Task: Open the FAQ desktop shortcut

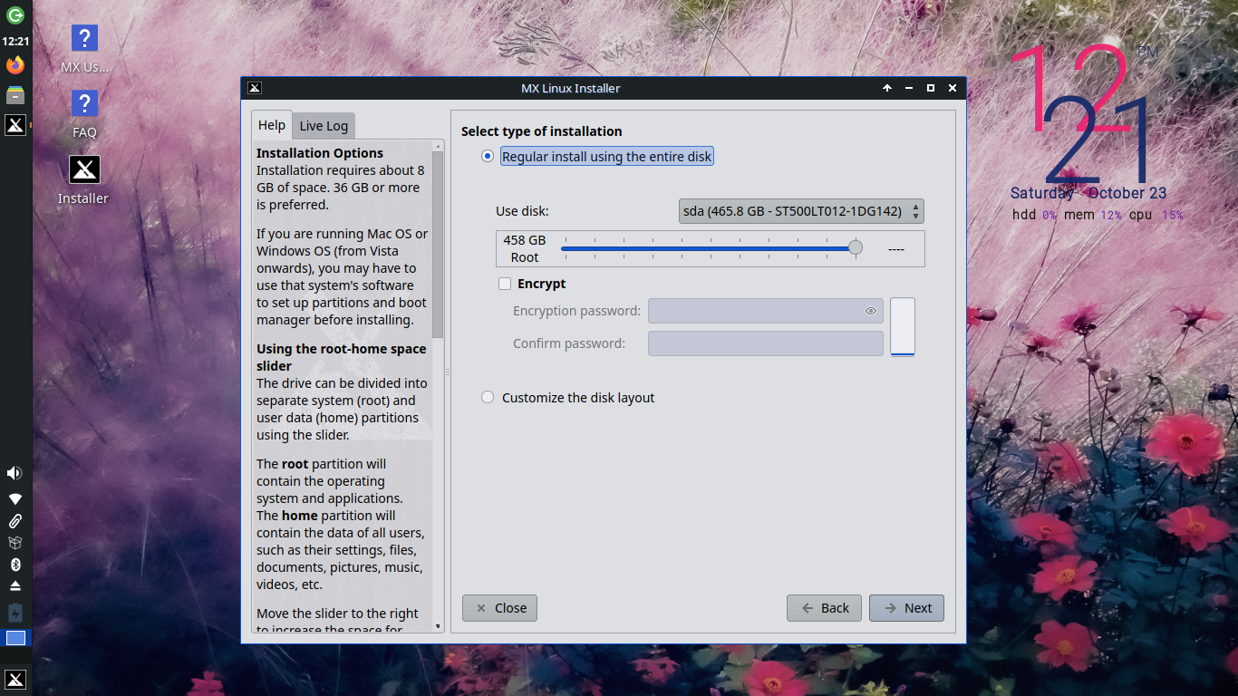Action: click(84, 114)
